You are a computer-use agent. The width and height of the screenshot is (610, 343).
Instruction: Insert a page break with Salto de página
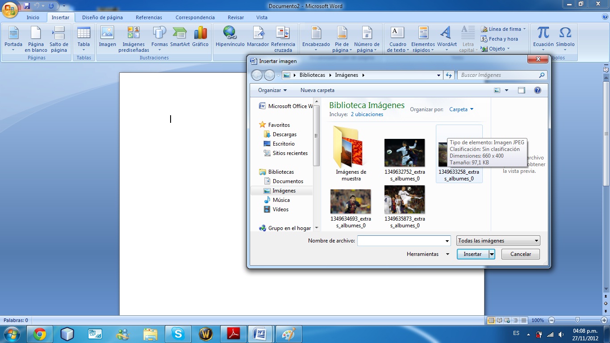59,39
